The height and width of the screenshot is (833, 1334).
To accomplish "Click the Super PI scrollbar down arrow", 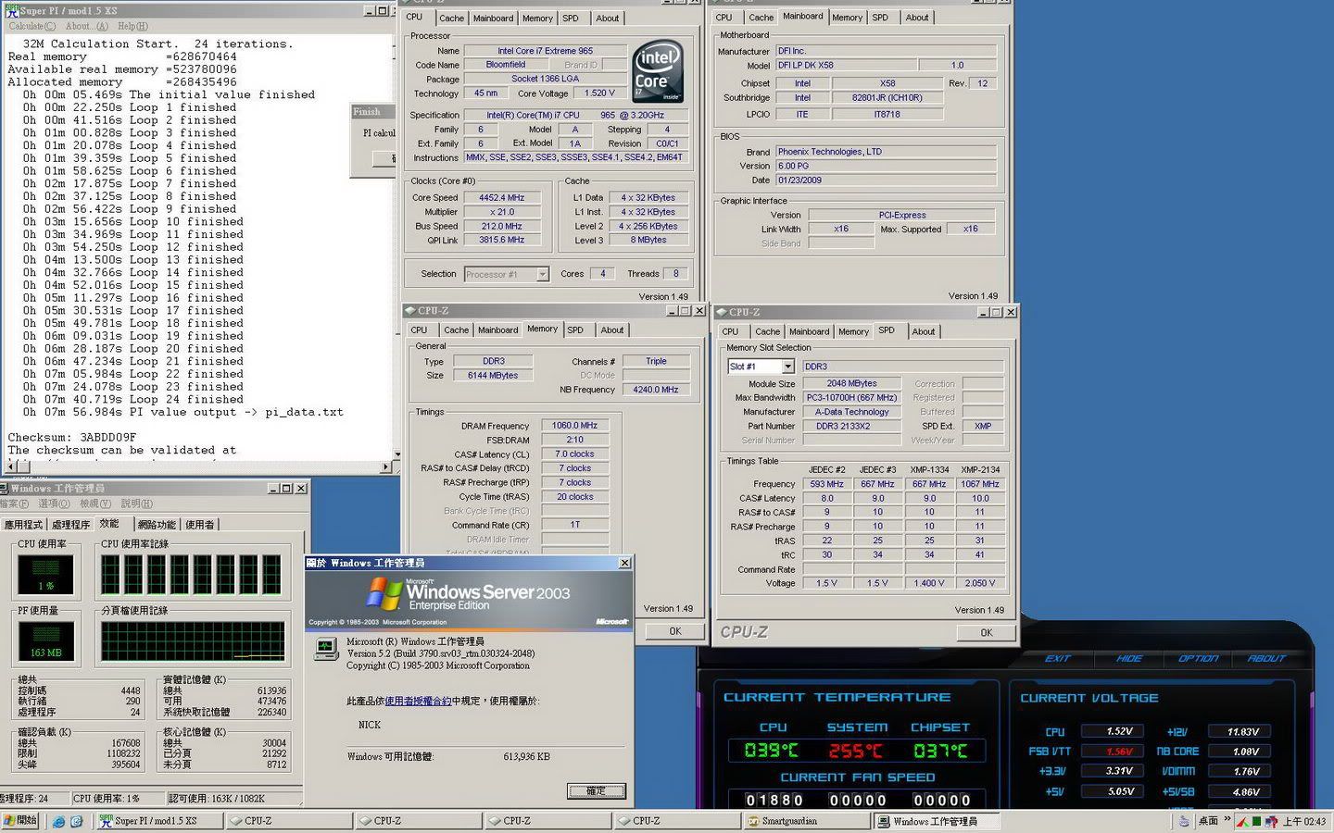I will point(397,454).
